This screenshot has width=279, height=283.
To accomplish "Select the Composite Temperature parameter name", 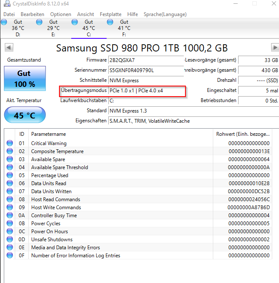I will (57, 151).
